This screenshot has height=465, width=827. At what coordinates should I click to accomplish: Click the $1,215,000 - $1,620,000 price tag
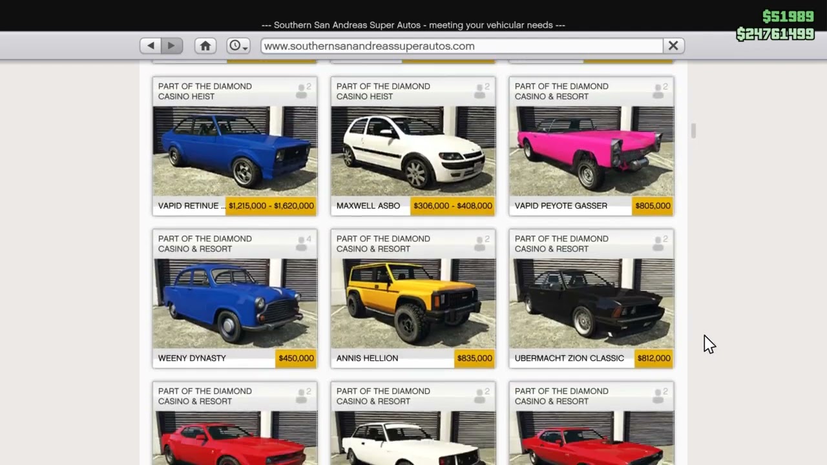(271, 206)
